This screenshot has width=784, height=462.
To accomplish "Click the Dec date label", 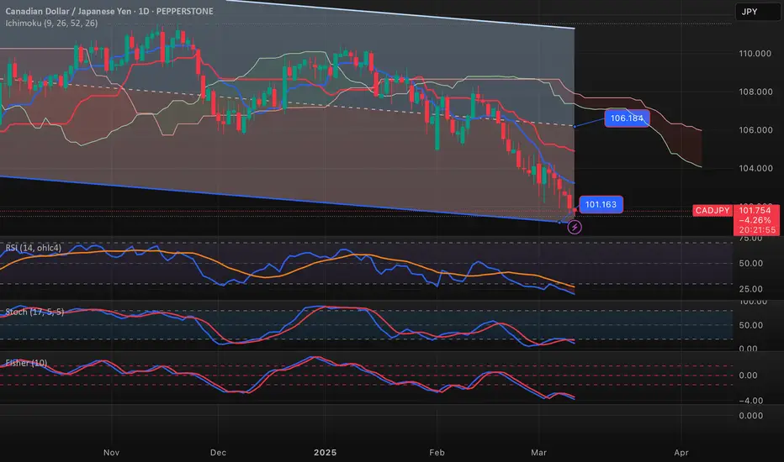I will point(218,453).
